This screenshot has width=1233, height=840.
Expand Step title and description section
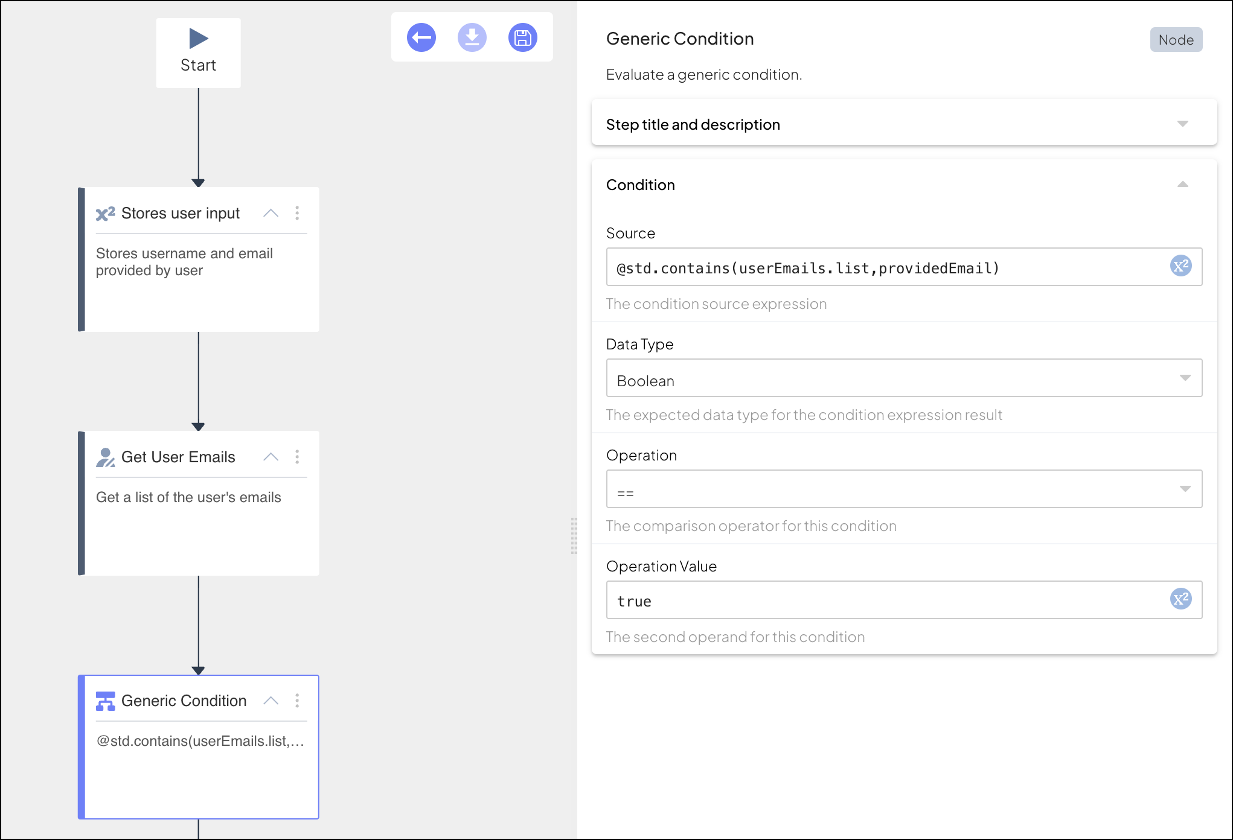[x=1182, y=124]
